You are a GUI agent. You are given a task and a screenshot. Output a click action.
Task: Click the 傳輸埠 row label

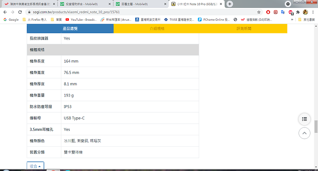coord(35,118)
